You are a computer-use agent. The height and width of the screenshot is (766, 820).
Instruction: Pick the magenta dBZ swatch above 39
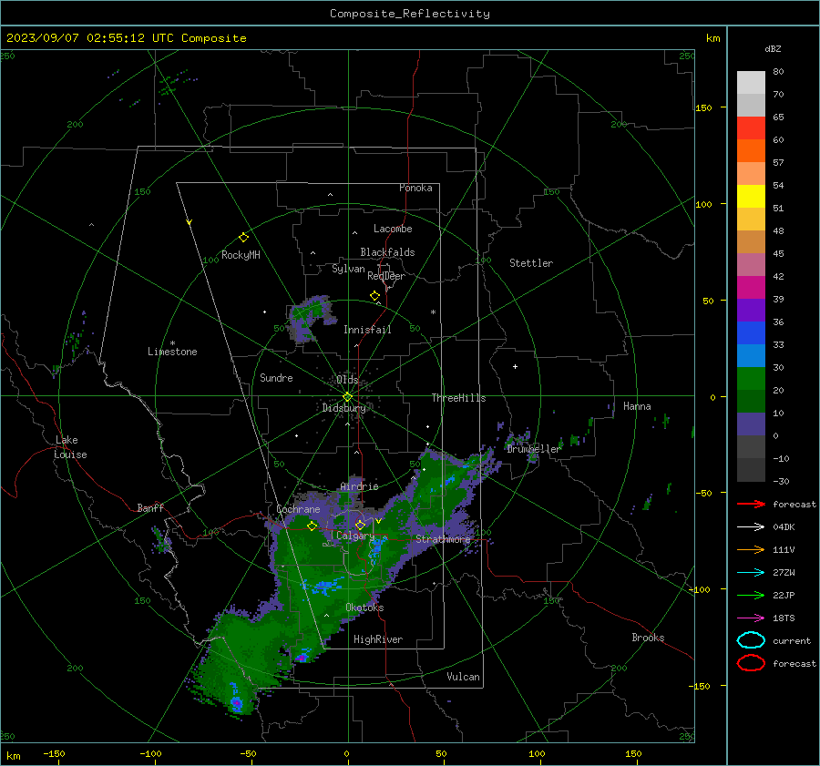751,287
